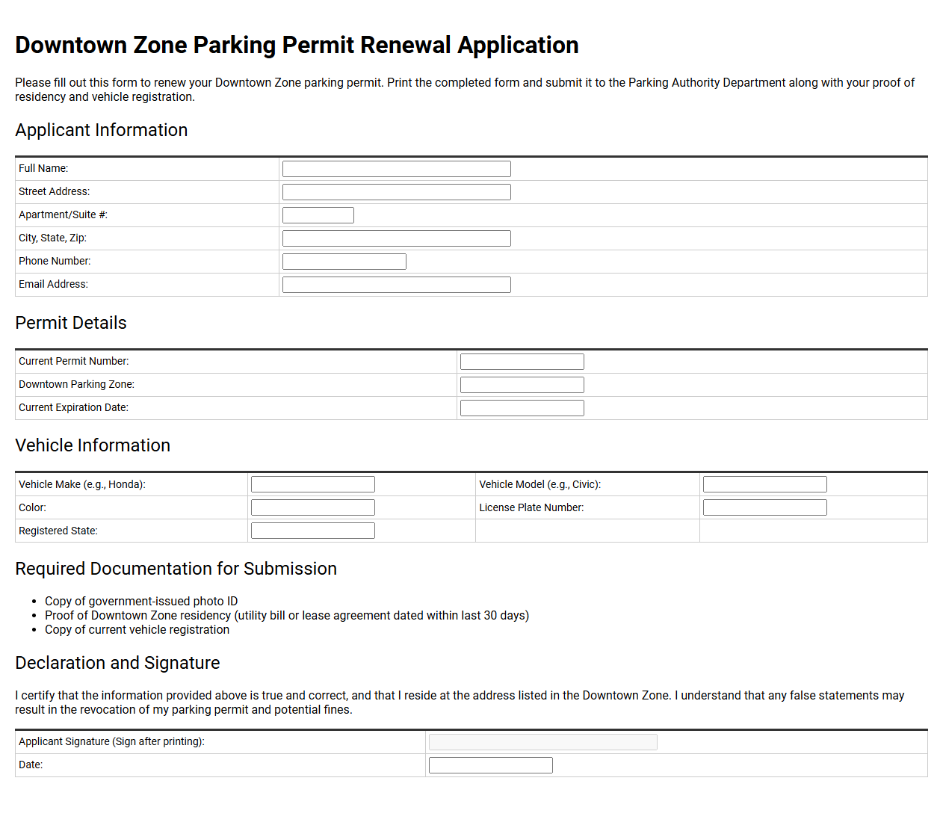Activate the Phone Number input

click(x=344, y=262)
